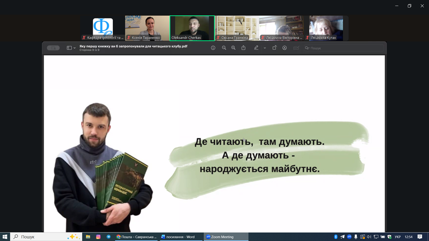Open Instagram from the taskbar
The width and height of the screenshot is (429, 241).
tap(98, 237)
